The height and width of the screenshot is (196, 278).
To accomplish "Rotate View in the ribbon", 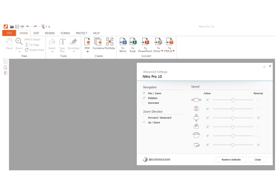I will [34, 50].
